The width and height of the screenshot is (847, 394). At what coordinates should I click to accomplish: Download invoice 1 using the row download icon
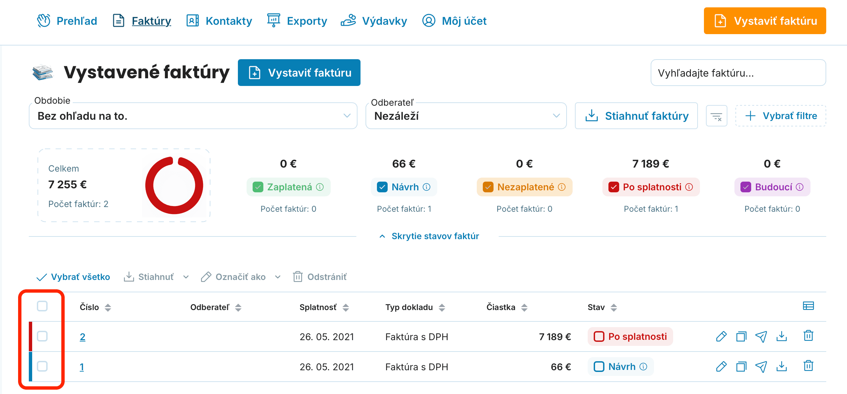[x=781, y=366]
